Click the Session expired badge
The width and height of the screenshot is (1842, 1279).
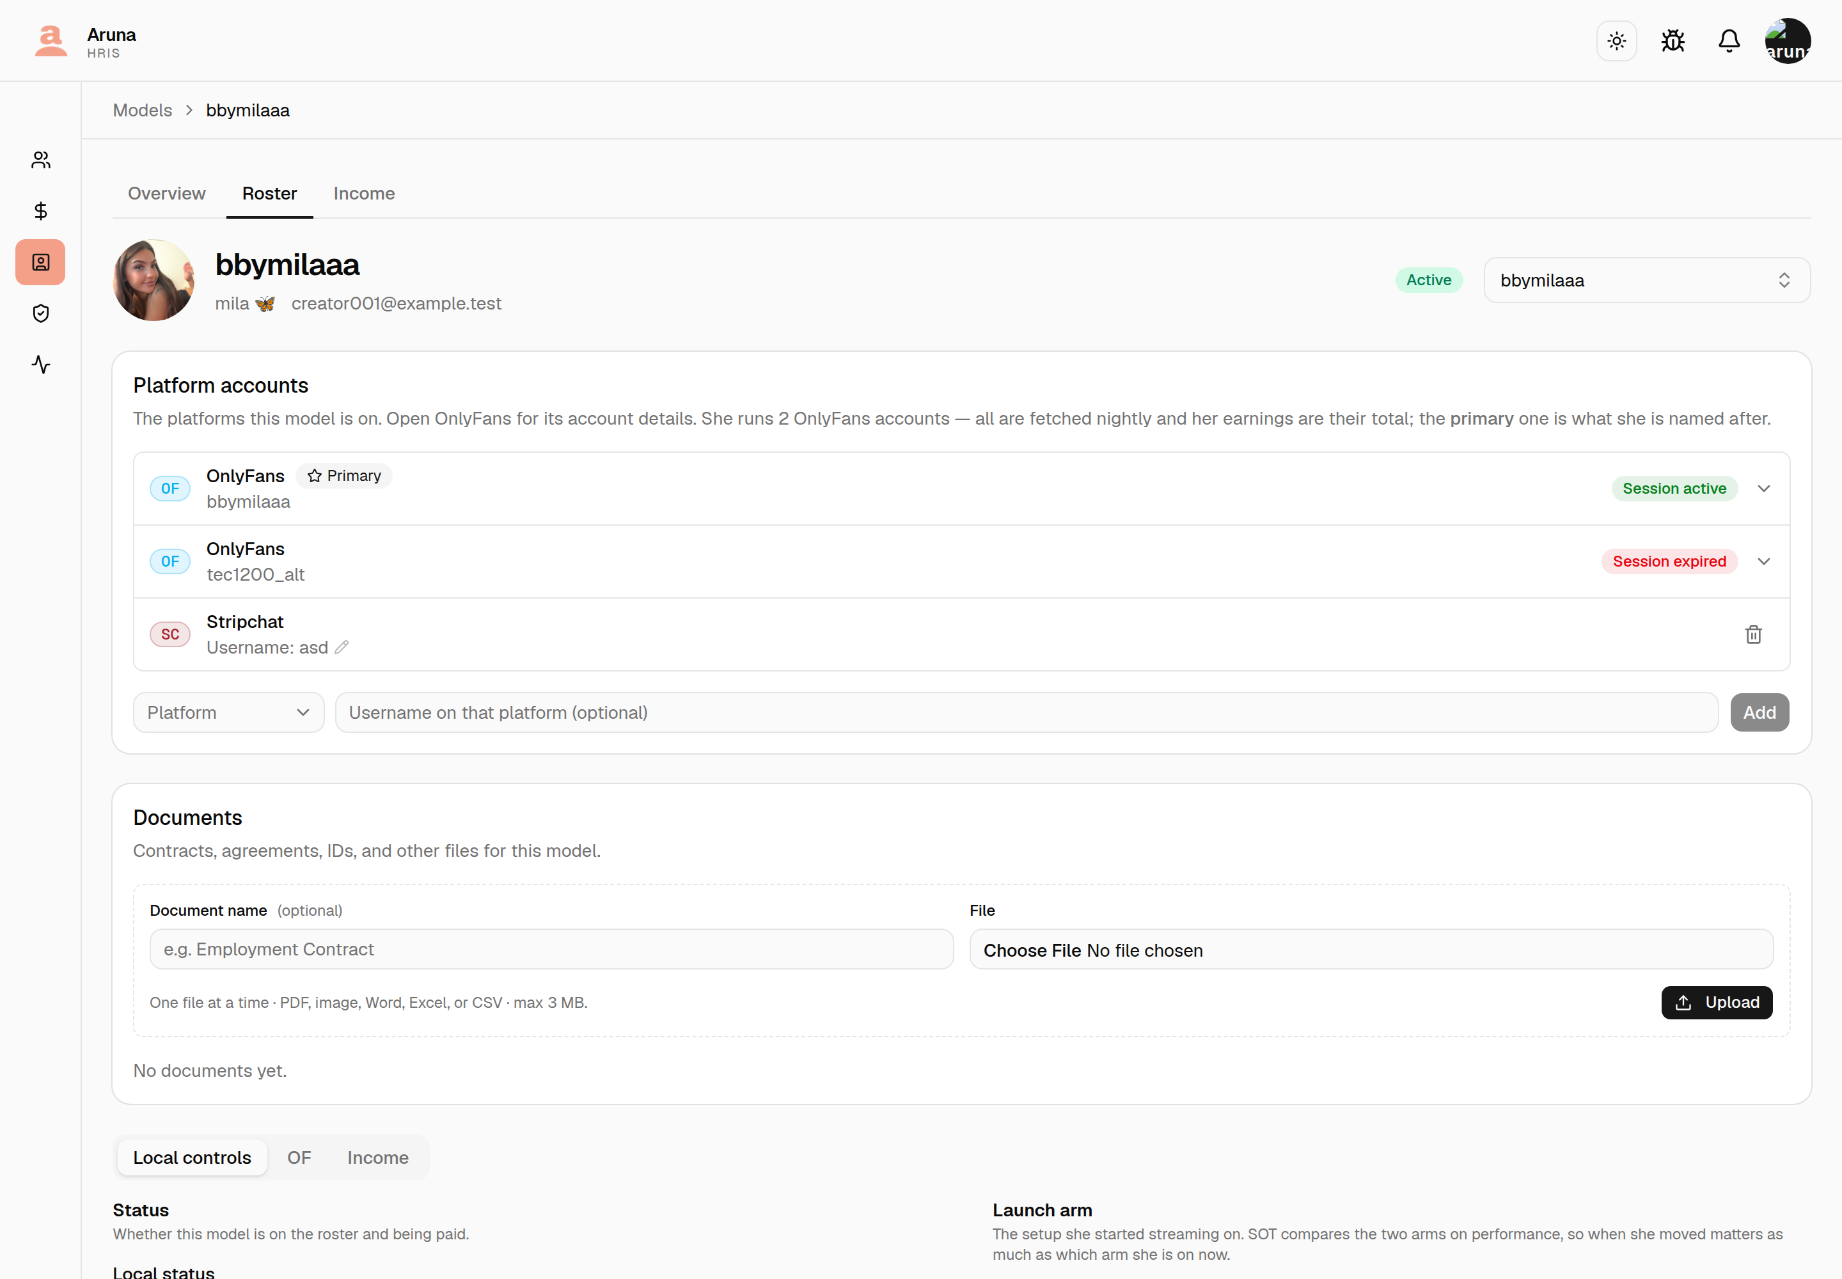(1670, 561)
